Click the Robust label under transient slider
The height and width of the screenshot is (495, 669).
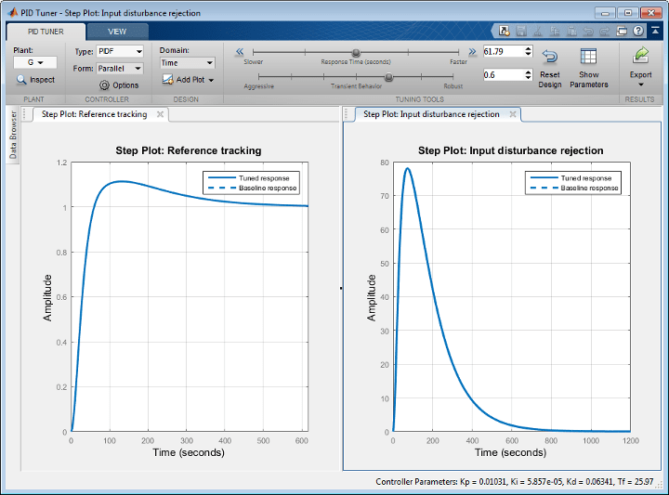coord(453,86)
